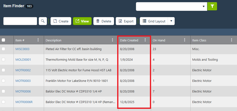237x111 pixels.
Task: Check the box for MOTR0006 row
Action: [x=3, y=91]
